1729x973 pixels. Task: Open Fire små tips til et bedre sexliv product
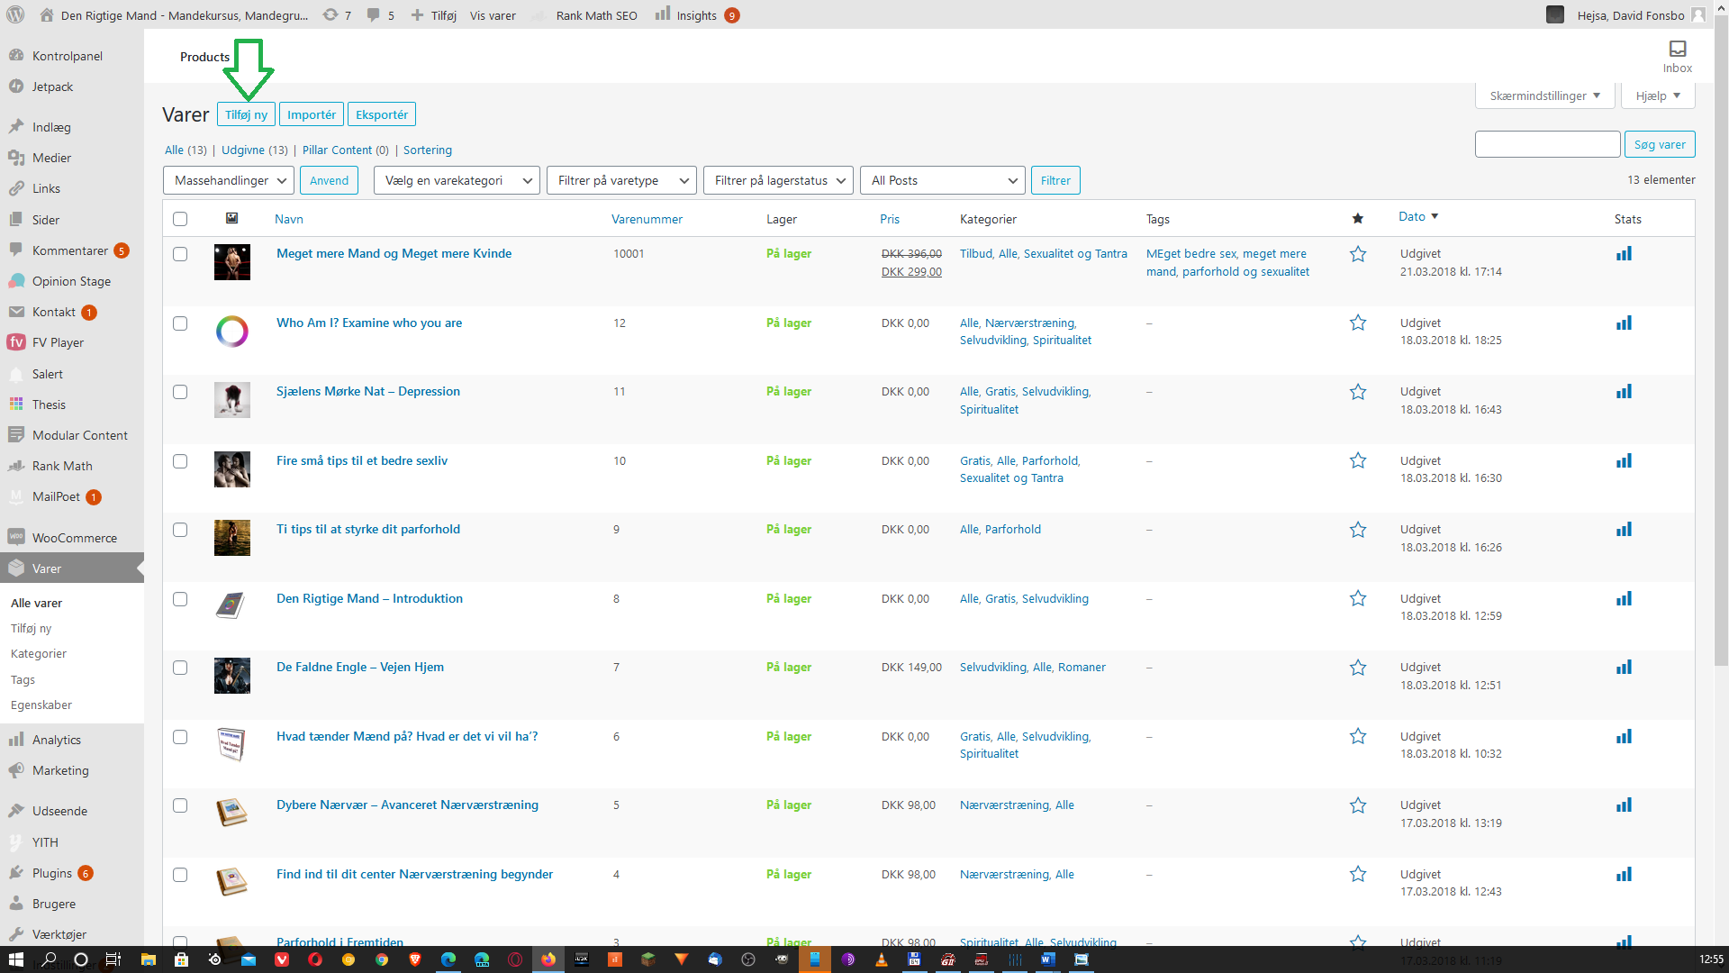pyautogui.click(x=361, y=460)
